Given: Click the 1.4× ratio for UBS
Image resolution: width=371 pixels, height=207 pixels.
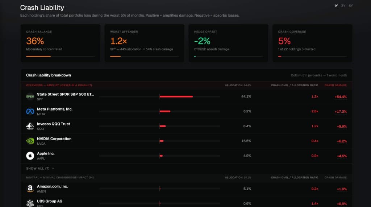Looking at the screenshot, I should 315,204.
